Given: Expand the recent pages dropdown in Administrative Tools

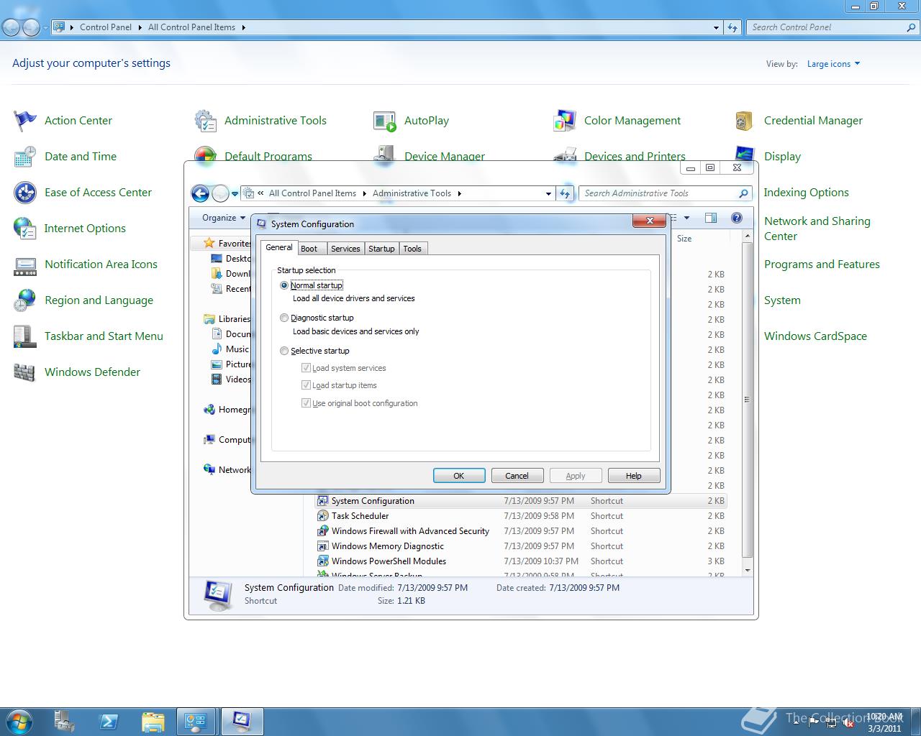Looking at the screenshot, I should tap(235, 193).
